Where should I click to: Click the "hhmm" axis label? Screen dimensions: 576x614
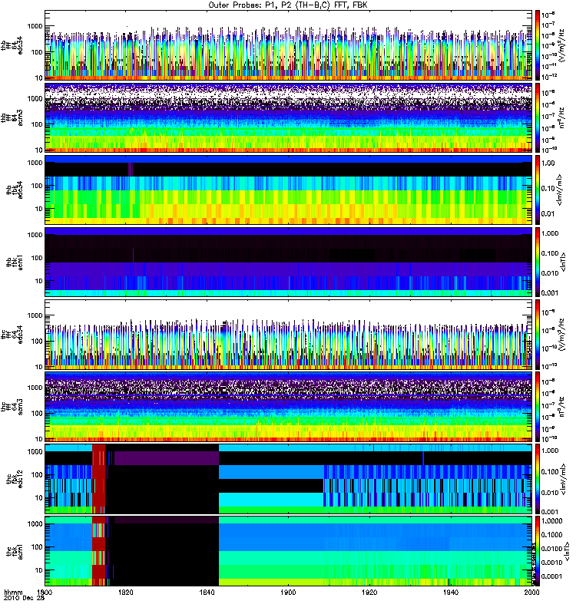tap(13, 593)
